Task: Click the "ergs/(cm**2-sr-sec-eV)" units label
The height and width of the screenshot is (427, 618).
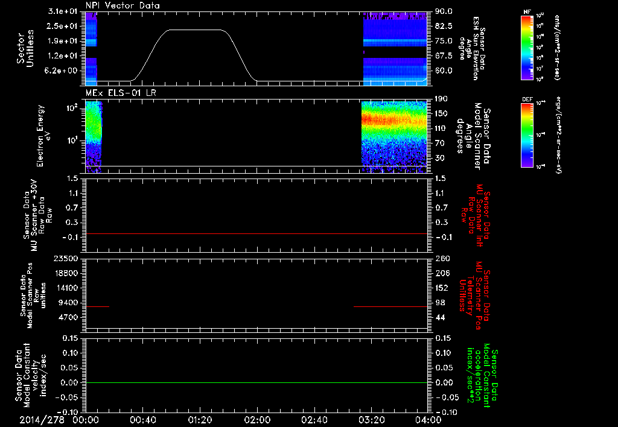Action: (558, 134)
